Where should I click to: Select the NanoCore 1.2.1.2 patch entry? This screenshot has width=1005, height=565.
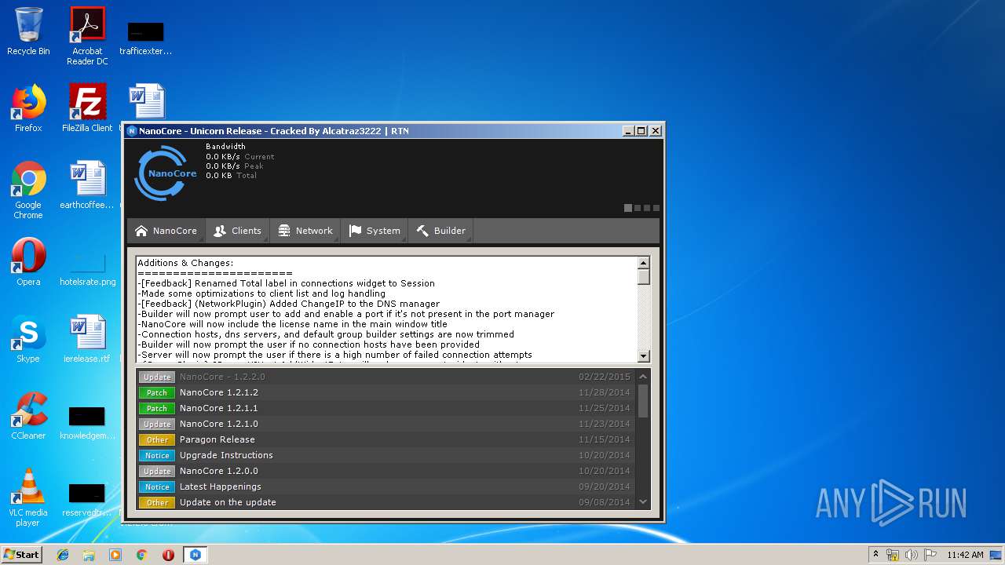coord(385,392)
